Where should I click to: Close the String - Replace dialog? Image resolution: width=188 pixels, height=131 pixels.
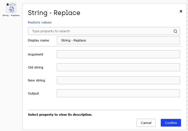pos(181,11)
